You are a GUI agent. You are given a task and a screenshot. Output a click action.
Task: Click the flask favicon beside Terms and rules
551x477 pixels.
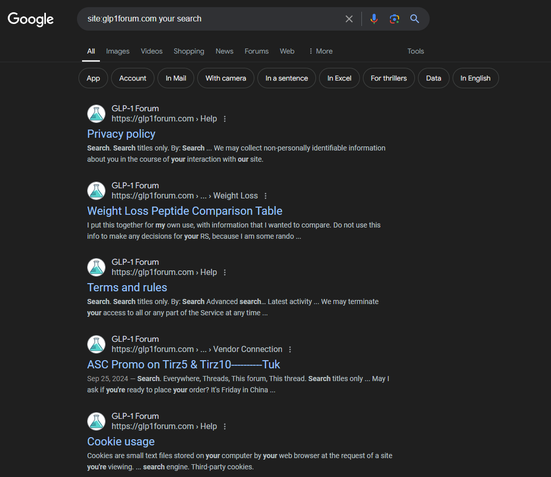(x=96, y=267)
